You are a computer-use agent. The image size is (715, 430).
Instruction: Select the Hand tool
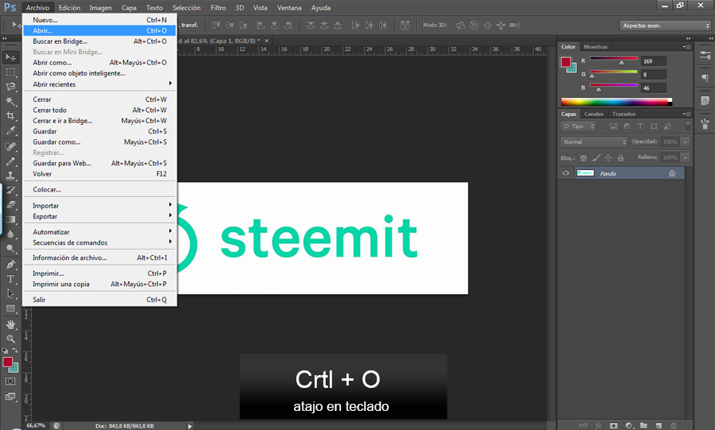pyautogui.click(x=10, y=324)
